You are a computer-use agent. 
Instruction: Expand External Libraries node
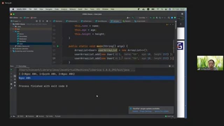coord(11,49)
